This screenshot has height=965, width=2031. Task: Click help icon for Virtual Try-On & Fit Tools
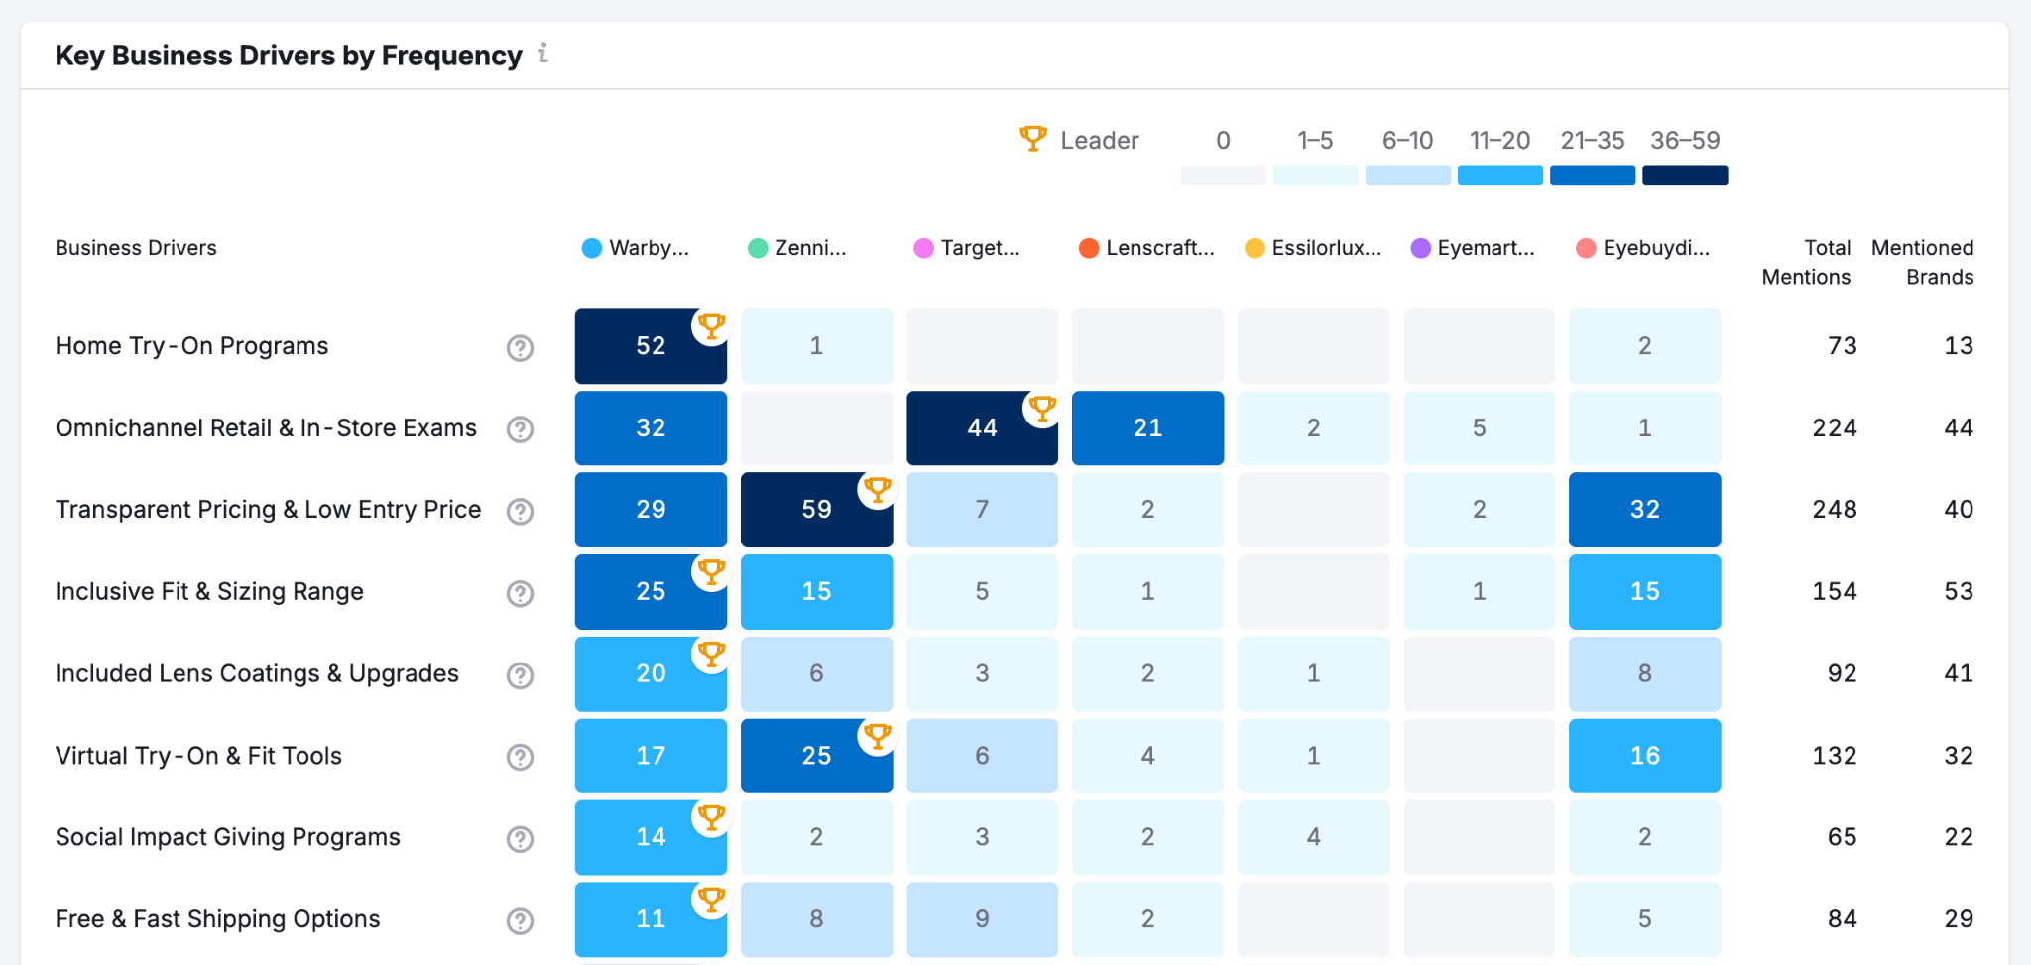click(x=520, y=758)
